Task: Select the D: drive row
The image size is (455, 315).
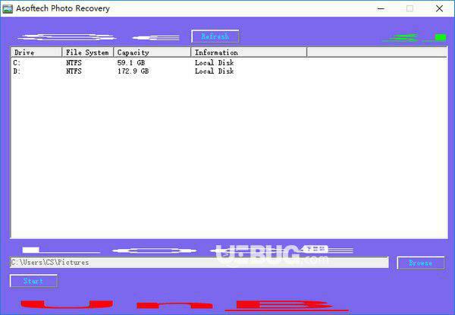Action: click(x=229, y=71)
